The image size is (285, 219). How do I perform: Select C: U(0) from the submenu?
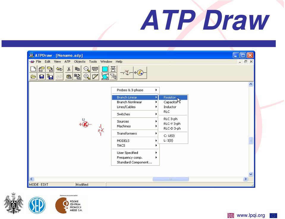click(x=173, y=136)
